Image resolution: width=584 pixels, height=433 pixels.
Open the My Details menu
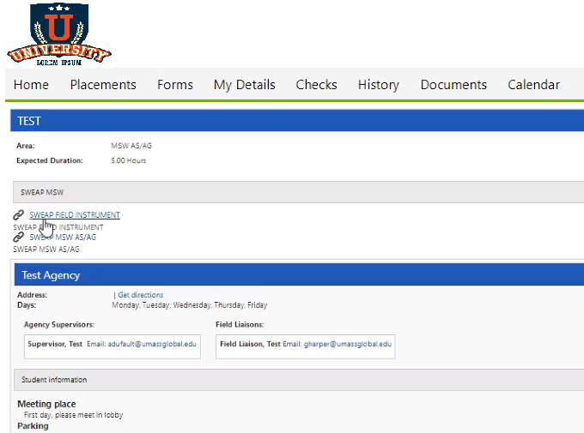coord(244,85)
